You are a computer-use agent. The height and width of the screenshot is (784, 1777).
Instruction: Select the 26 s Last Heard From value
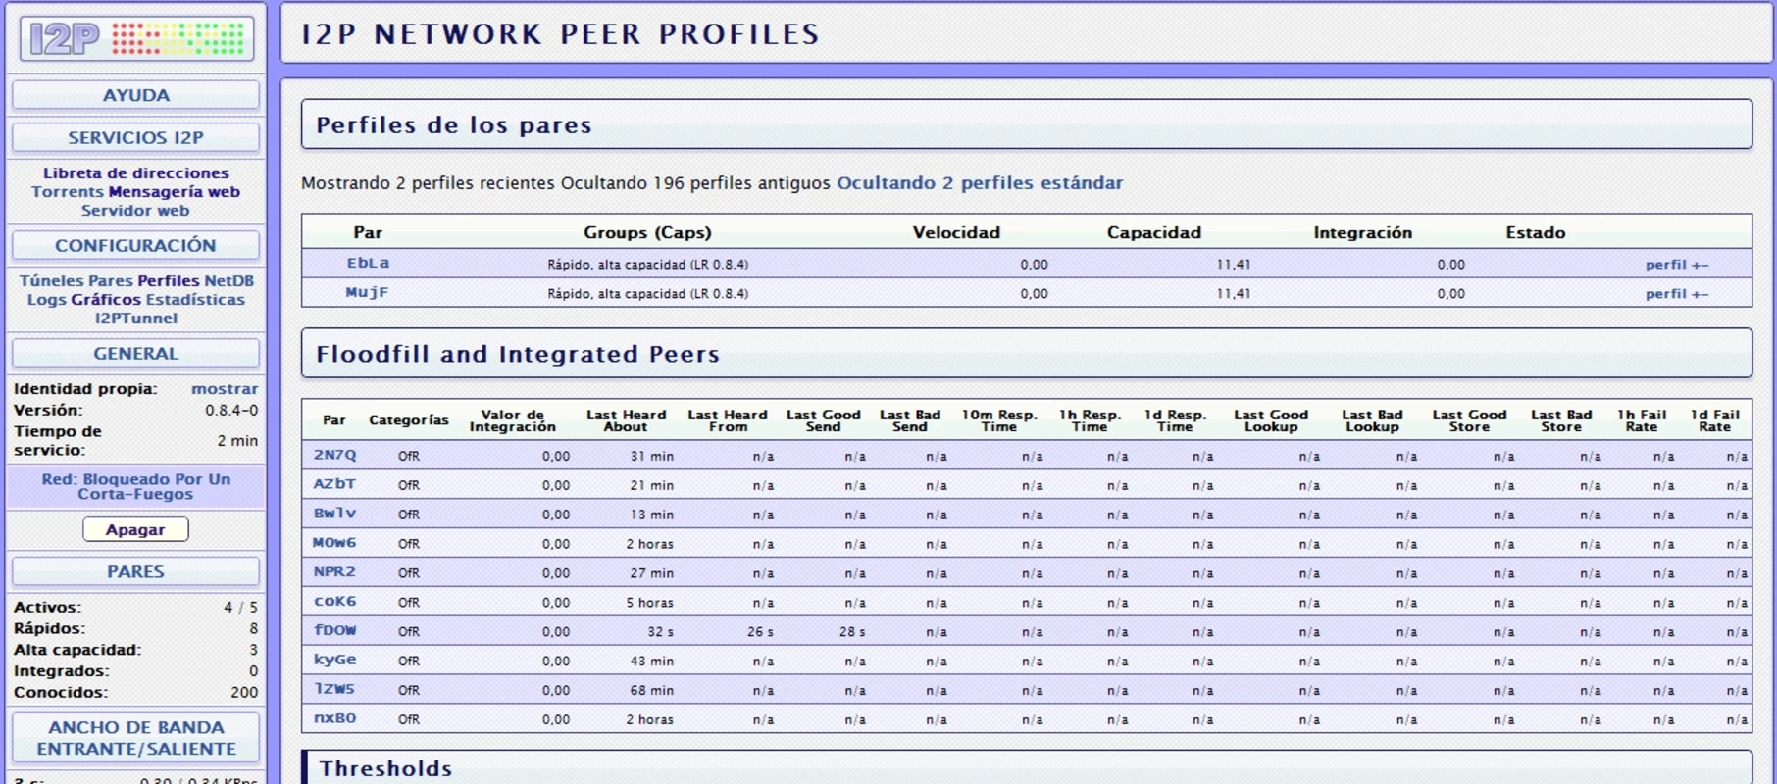(x=760, y=632)
